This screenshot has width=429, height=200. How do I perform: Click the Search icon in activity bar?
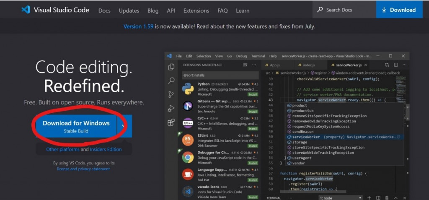click(x=171, y=81)
